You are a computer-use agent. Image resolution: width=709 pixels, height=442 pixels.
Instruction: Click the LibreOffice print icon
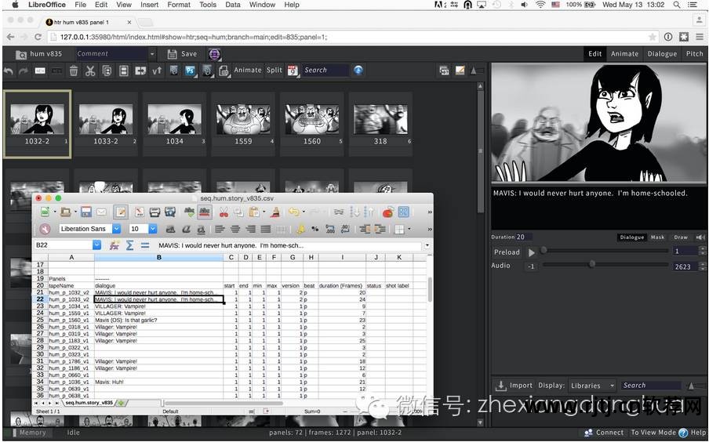(x=155, y=212)
